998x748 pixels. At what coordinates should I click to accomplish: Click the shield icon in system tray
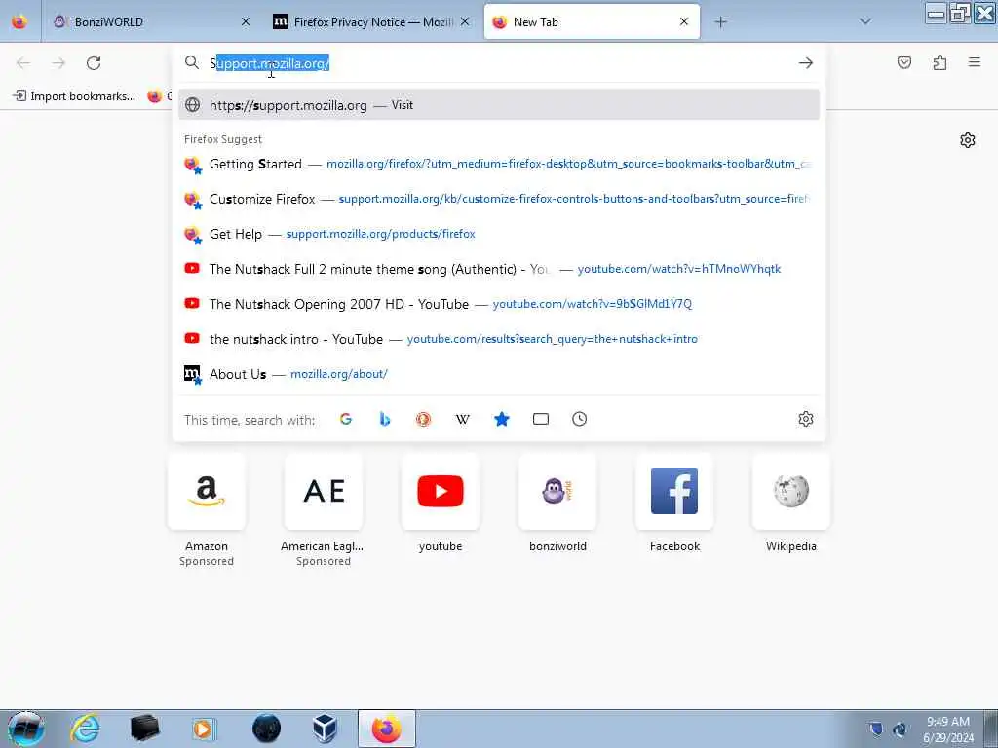click(x=876, y=729)
